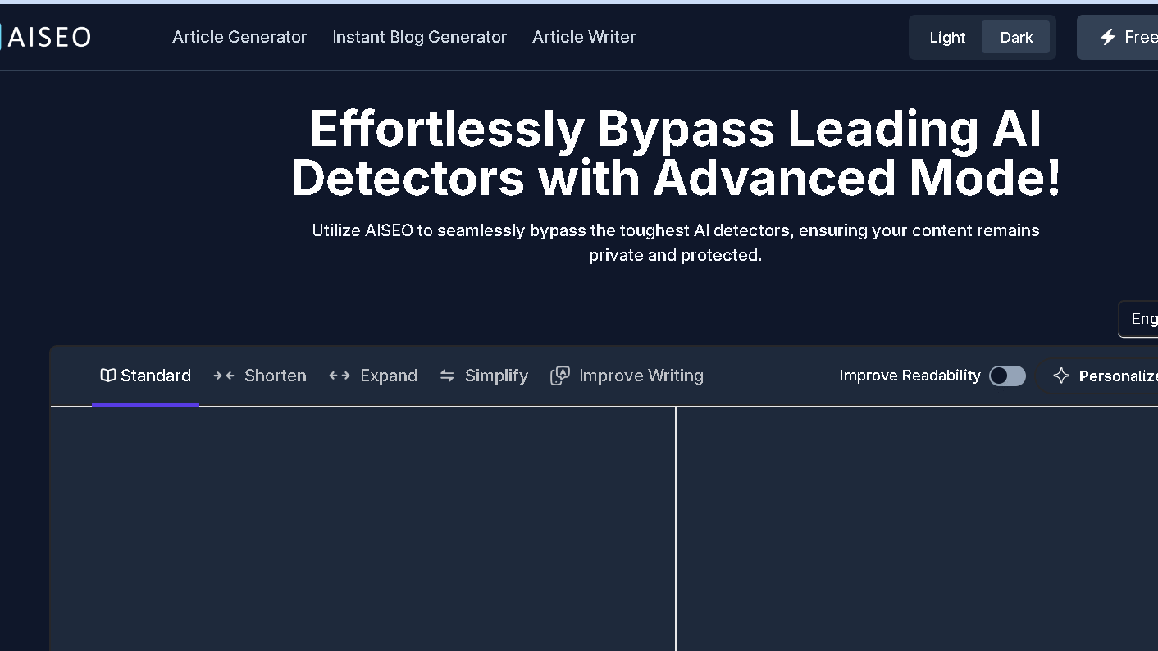1158x651 pixels.
Task: Click inside the left input text area
Action: coord(362,529)
